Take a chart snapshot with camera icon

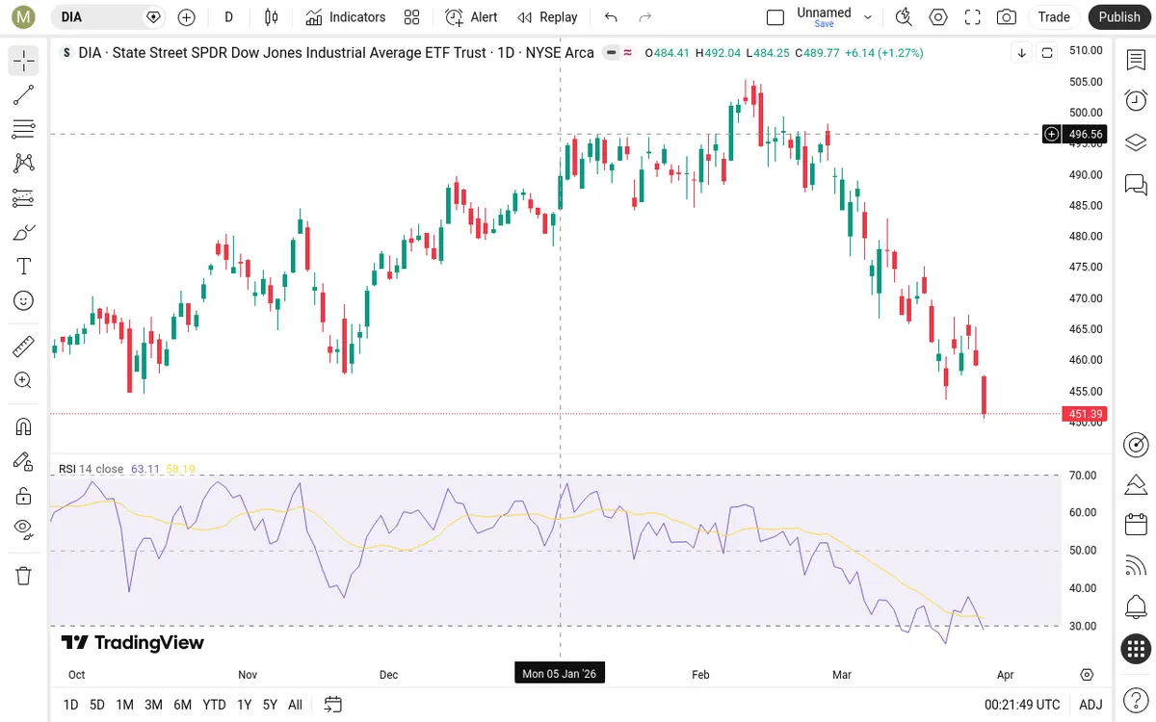click(x=1007, y=16)
